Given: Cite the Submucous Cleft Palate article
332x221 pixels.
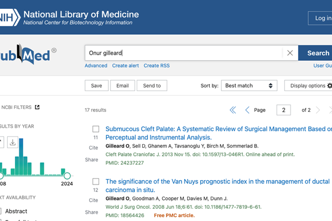Looking at the screenshot, I should [x=94, y=148].
